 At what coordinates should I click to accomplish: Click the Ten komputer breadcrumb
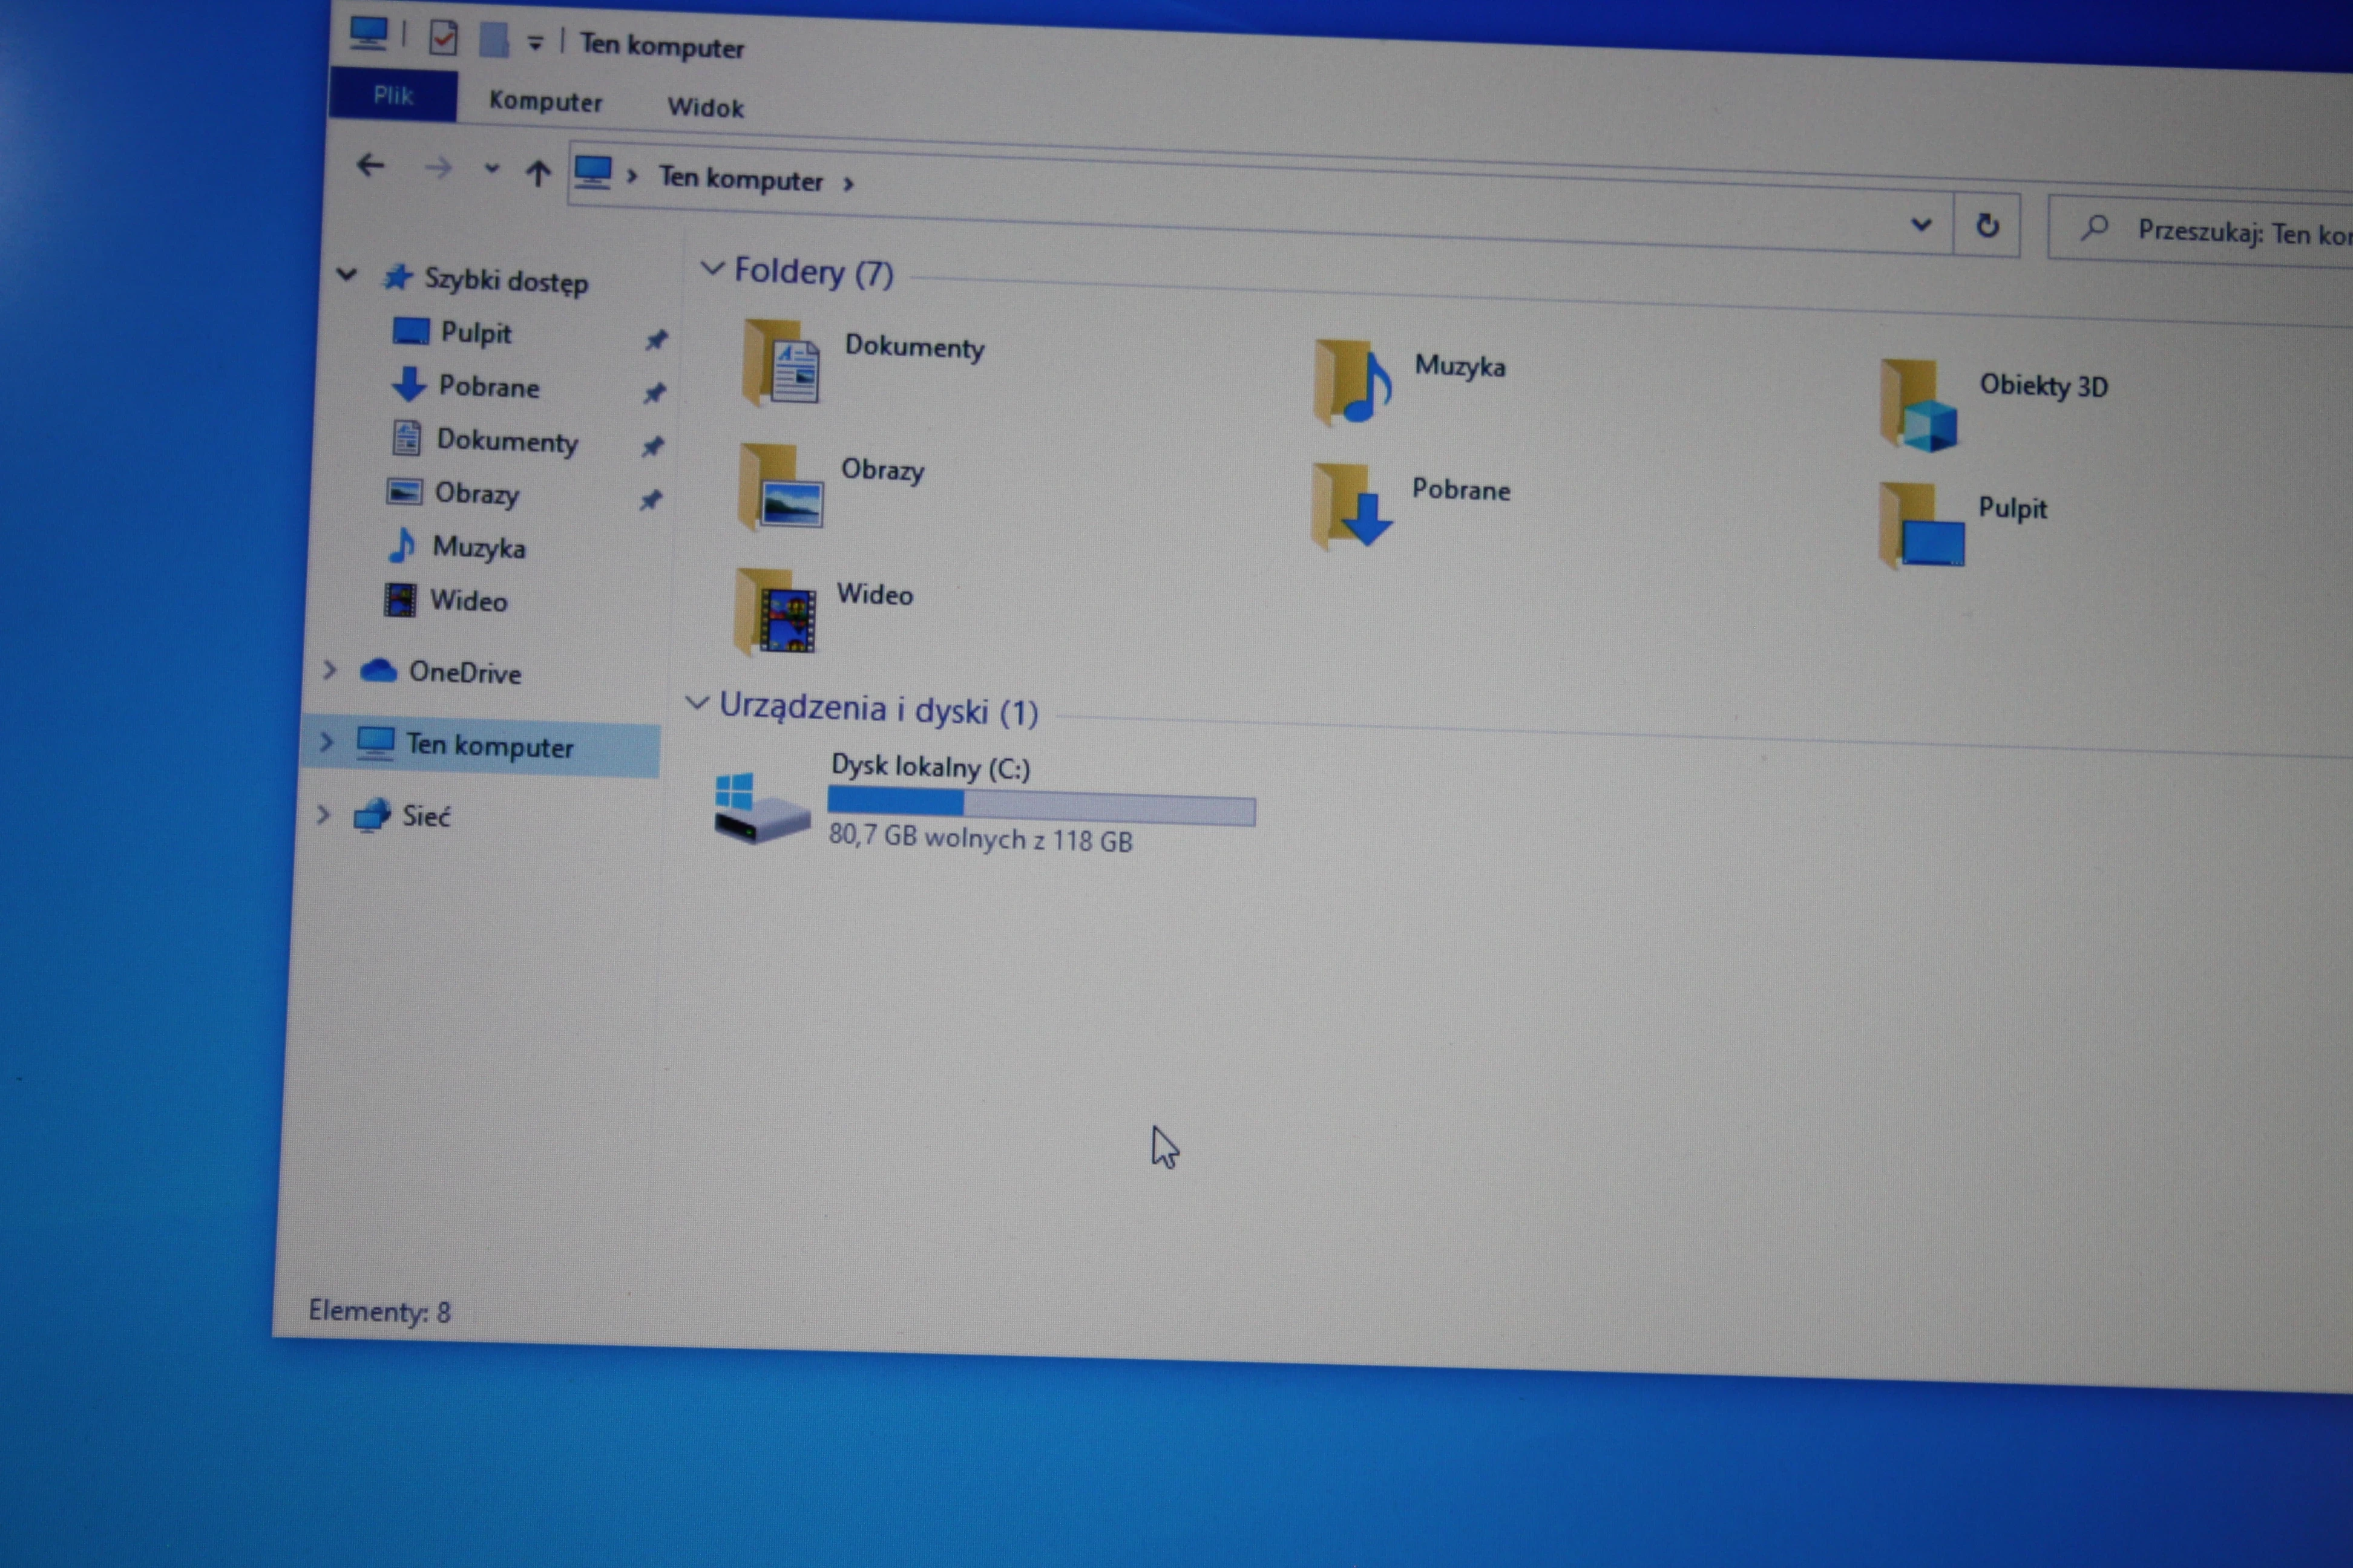click(x=741, y=179)
